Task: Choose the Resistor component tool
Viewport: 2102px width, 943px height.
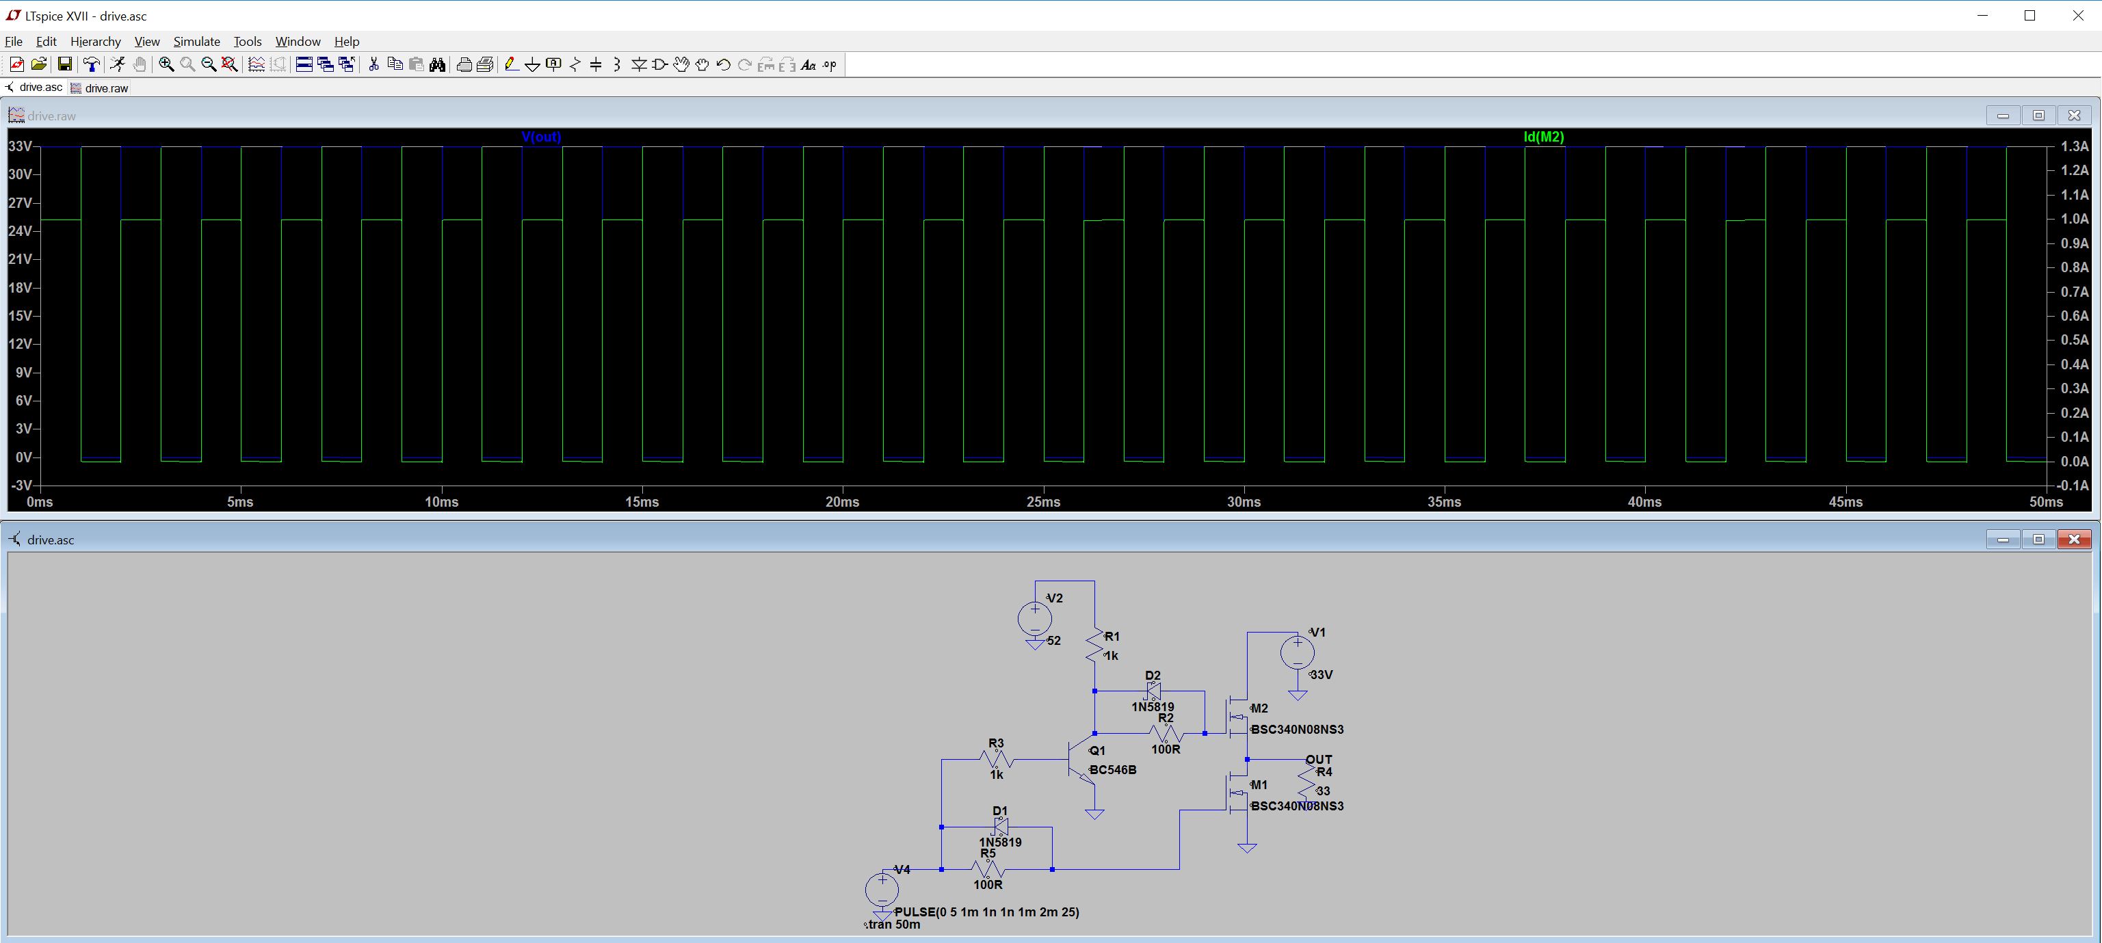Action: pos(575,64)
